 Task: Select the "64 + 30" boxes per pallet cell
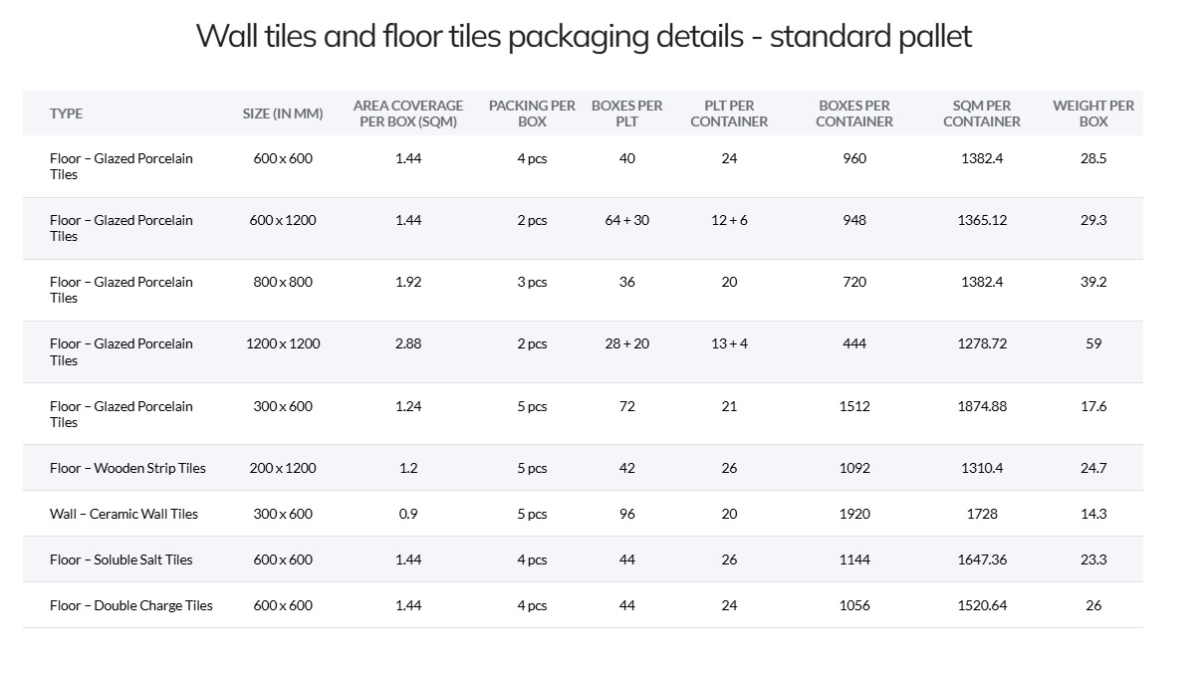point(626,220)
